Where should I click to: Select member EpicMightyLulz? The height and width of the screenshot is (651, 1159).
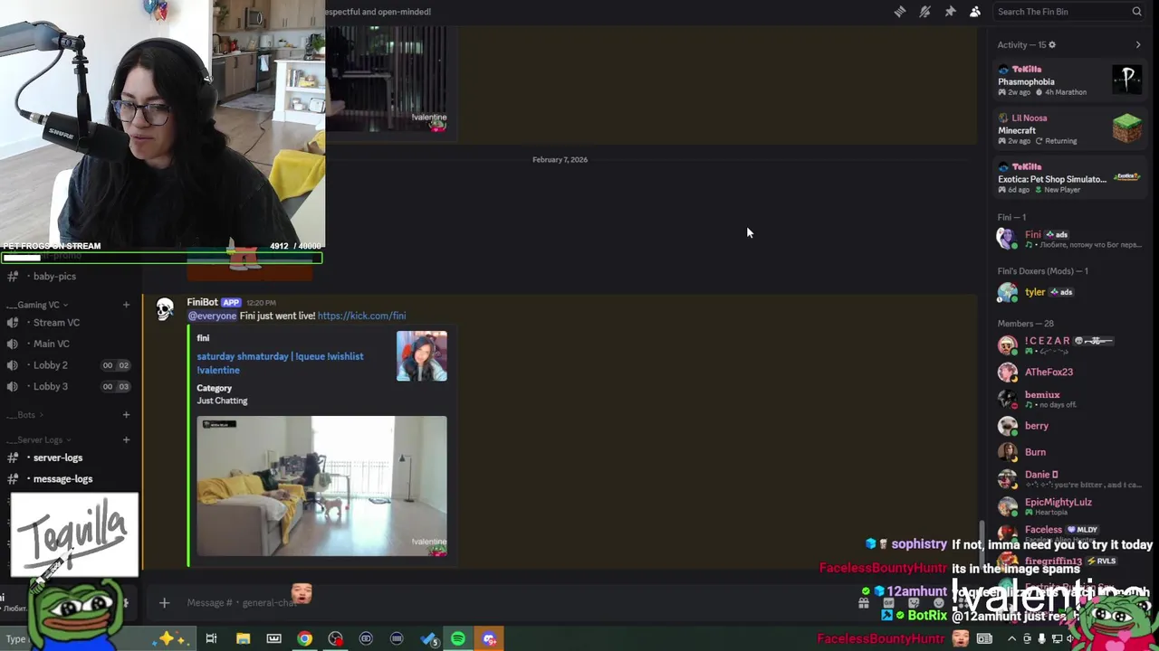[1068, 505]
